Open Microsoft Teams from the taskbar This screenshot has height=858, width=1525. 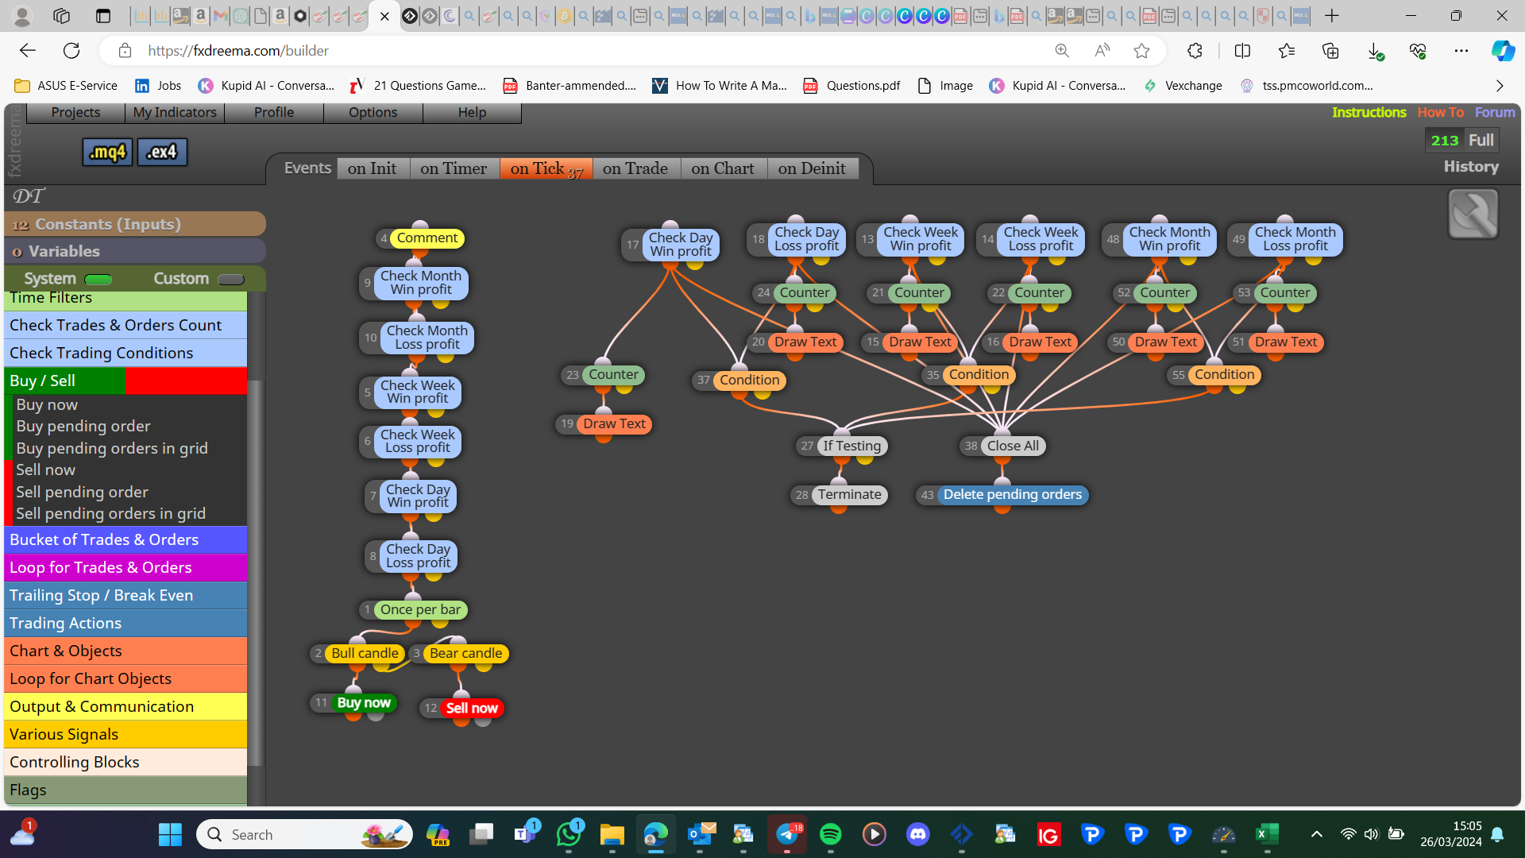coord(525,834)
